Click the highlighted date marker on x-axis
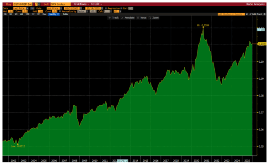 pos(123,160)
